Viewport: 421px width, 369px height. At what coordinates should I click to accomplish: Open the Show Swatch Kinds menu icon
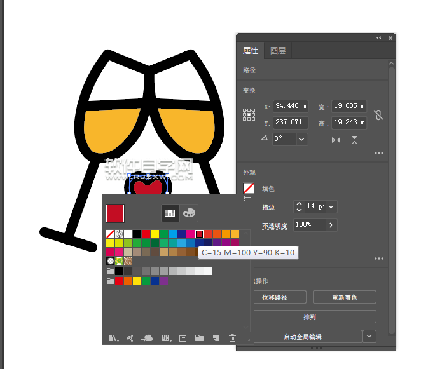[167, 338]
